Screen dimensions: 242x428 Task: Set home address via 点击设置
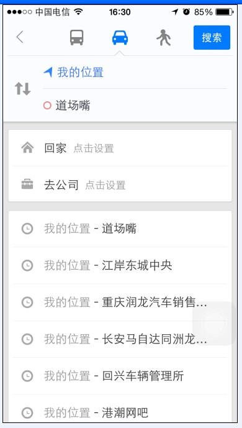(94, 148)
